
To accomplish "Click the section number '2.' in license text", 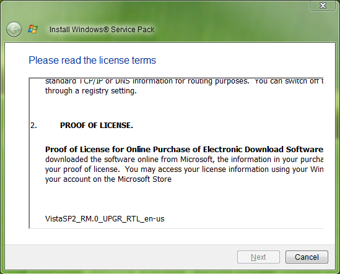I will pyautogui.click(x=33, y=126).
